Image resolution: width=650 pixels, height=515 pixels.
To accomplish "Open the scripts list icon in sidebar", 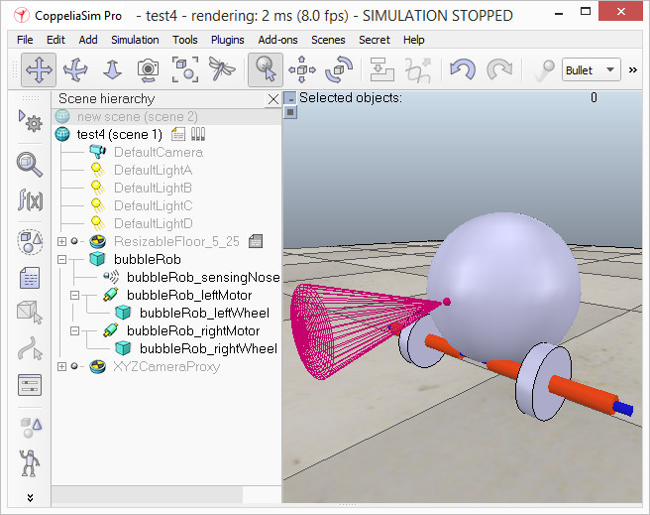I will coord(30,277).
